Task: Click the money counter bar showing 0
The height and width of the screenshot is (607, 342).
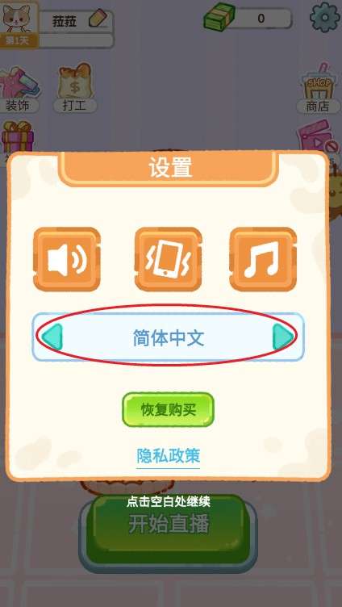Action: 260,19
